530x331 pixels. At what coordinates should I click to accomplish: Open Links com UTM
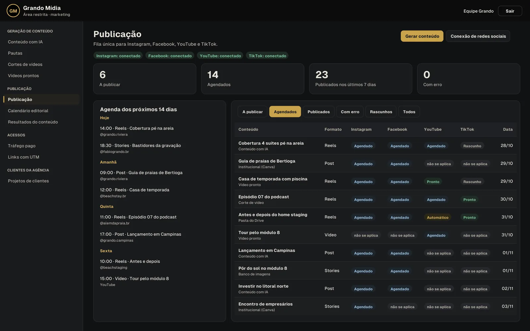click(41, 157)
